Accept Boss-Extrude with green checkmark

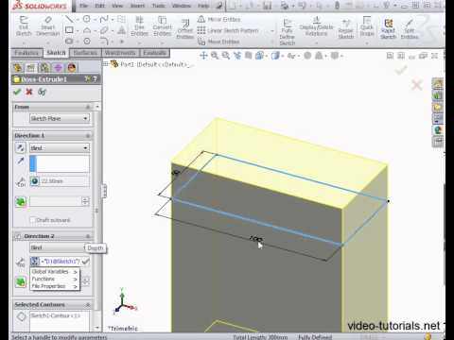pos(17,92)
